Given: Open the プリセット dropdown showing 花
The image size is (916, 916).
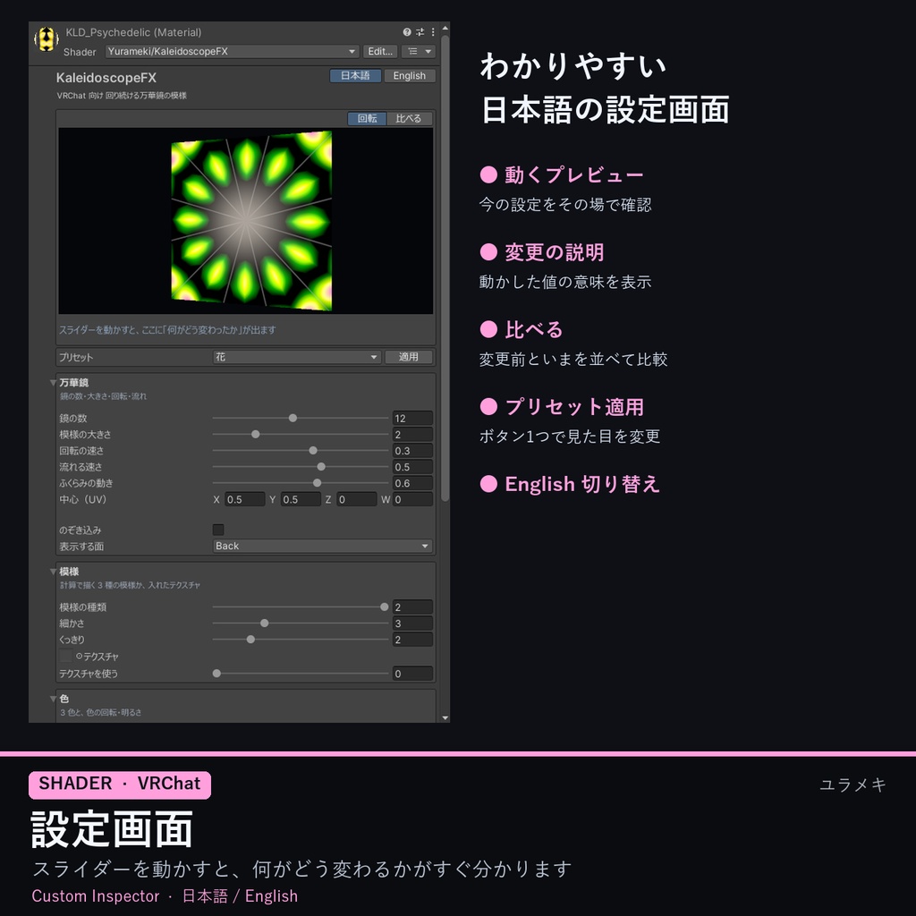Looking at the screenshot, I should [297, 357].
